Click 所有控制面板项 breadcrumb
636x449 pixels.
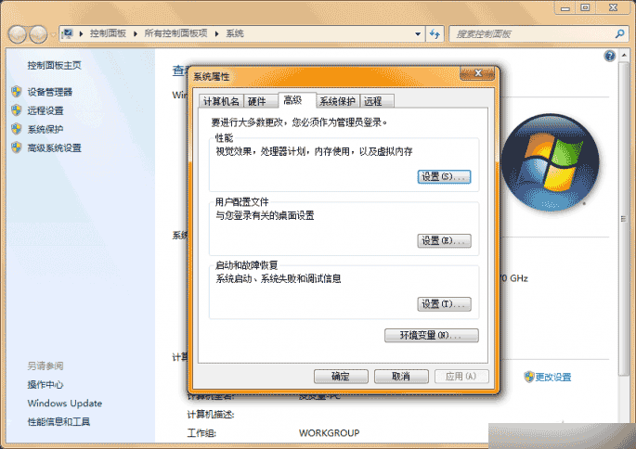pos(176,33)
